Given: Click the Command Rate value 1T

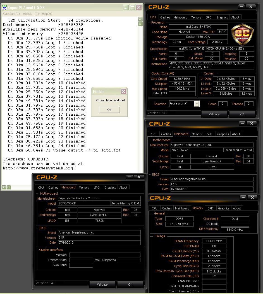Looking at the screenshot, I should tap(214, 276).
